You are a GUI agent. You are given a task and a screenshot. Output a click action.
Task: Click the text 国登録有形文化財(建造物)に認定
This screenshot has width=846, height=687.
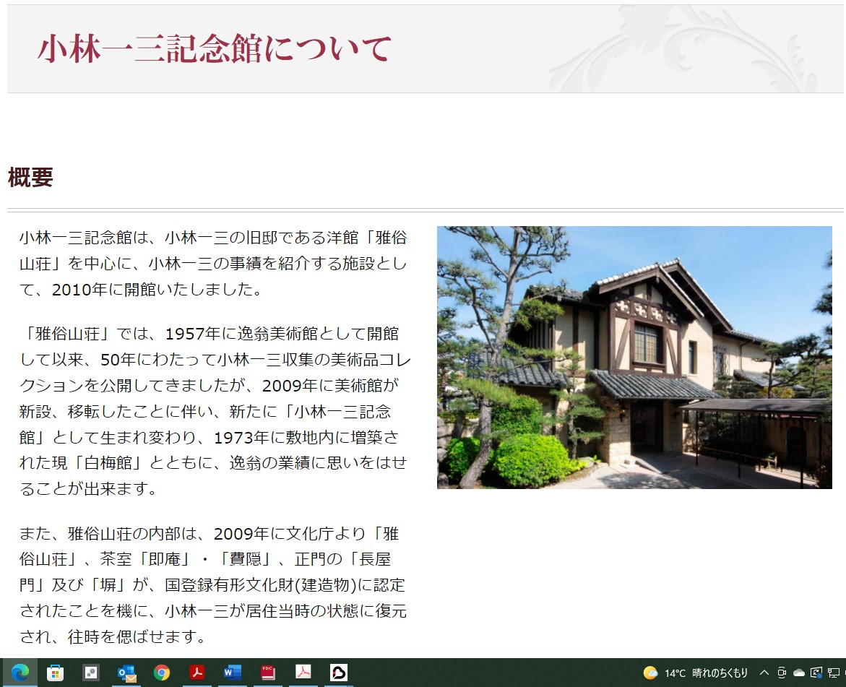click(x=285, y=585)
